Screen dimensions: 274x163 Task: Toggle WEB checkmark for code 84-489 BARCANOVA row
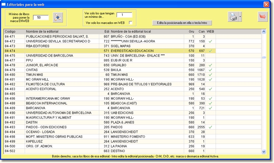click(210, 108)
